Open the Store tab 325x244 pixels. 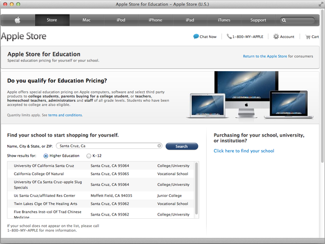(52, 20)
